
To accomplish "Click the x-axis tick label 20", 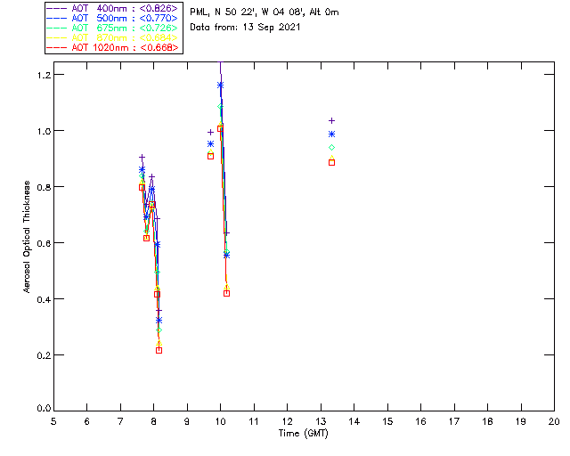I will 554,421.
